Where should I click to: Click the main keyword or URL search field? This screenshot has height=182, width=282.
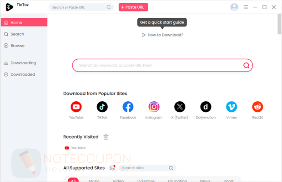tap(162, 65)
